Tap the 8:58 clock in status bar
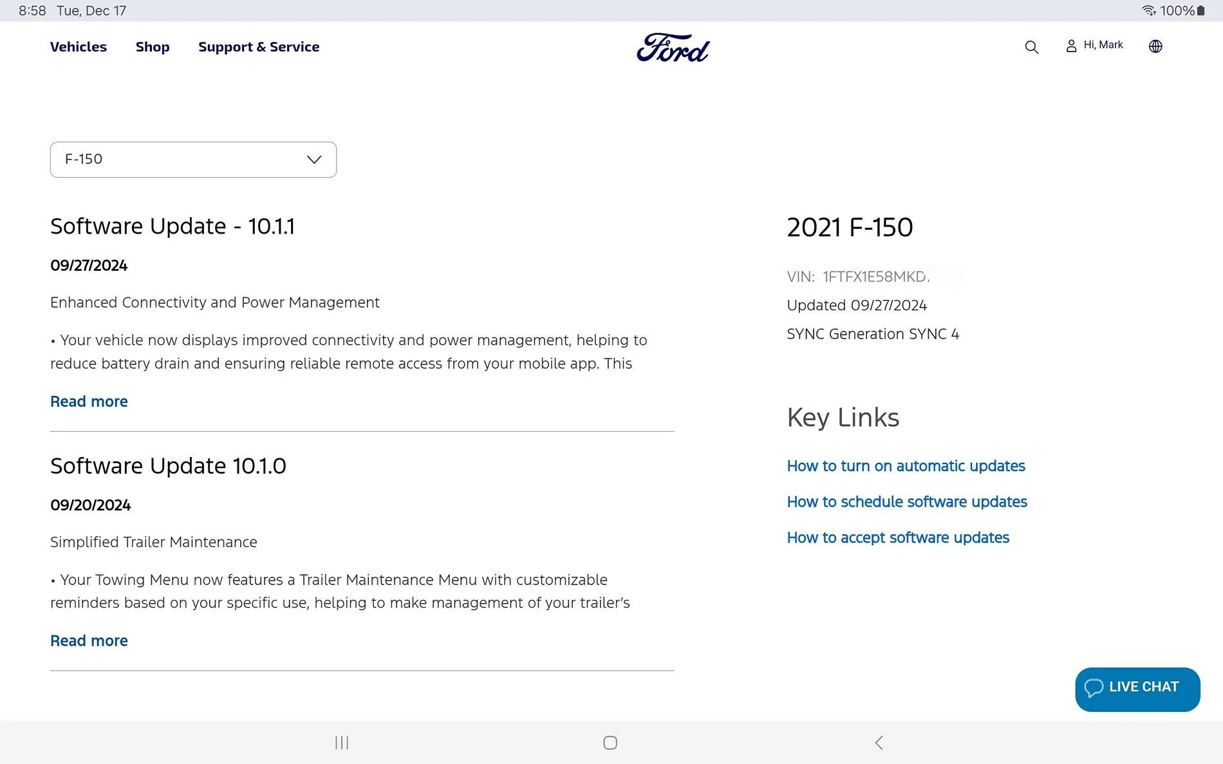The height and width of the screenshot is (764, 1223). point(32,10)
